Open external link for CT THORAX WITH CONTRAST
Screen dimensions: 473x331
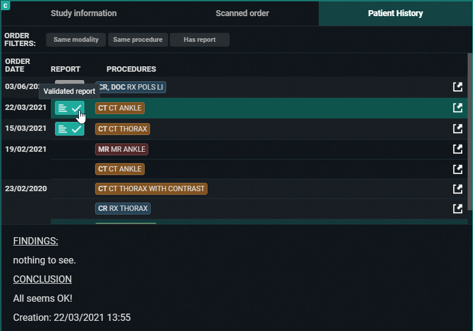[457, 189]
